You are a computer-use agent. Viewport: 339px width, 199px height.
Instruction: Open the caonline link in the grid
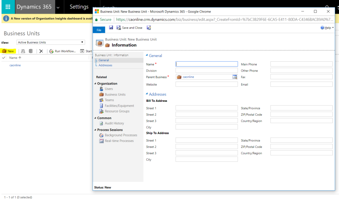(x=15, y=65)
